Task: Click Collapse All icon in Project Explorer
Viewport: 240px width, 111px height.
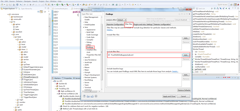Action: (39, 12)
